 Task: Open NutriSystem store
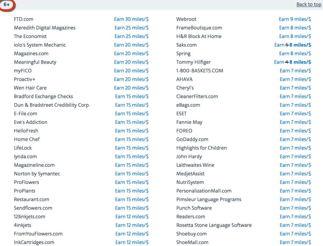coord(190,182)
